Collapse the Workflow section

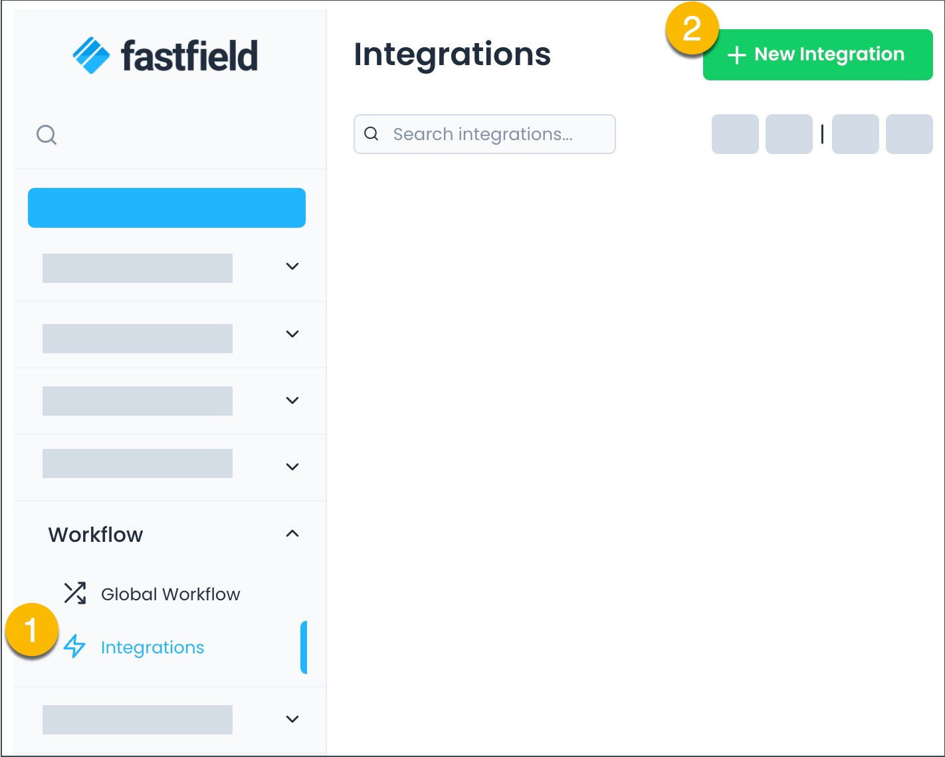click(x=292, y=533)
